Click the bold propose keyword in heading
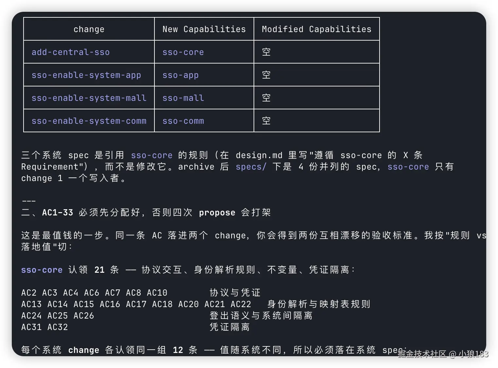Image resolution: width=498 pixels, height=368 pixels. coord(217,212)
